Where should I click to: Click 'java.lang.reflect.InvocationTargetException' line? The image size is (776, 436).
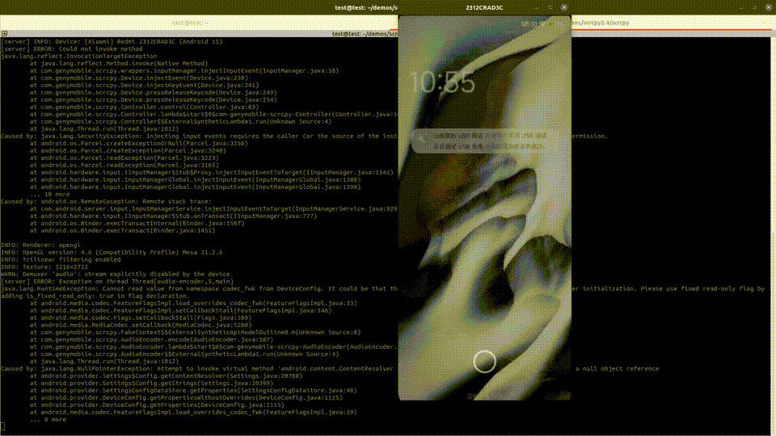click(x=79, y=57)
